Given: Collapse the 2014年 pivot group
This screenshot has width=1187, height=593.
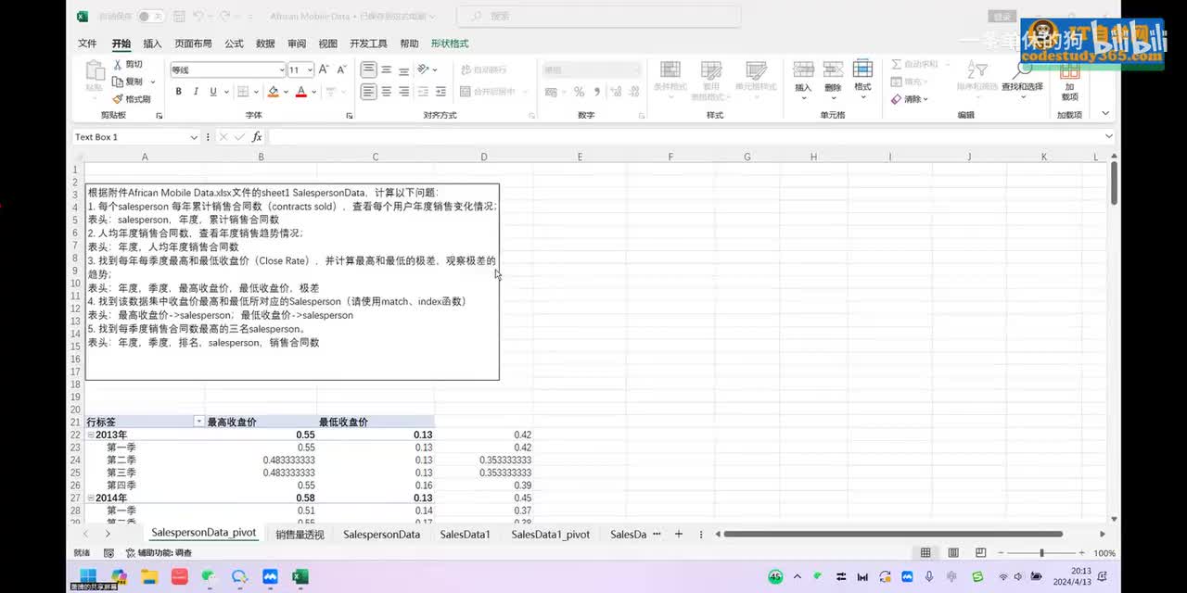Looking at the screenshot, I should pyautogui.click(x=90, y=498).
